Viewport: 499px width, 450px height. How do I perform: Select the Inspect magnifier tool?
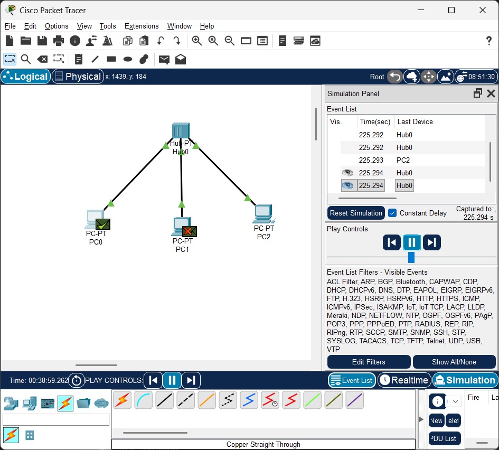click(x=25, y=59)
